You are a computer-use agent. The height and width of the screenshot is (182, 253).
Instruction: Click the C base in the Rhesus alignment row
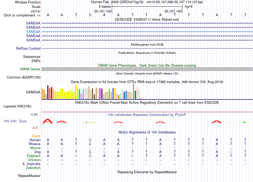[90, 144]
